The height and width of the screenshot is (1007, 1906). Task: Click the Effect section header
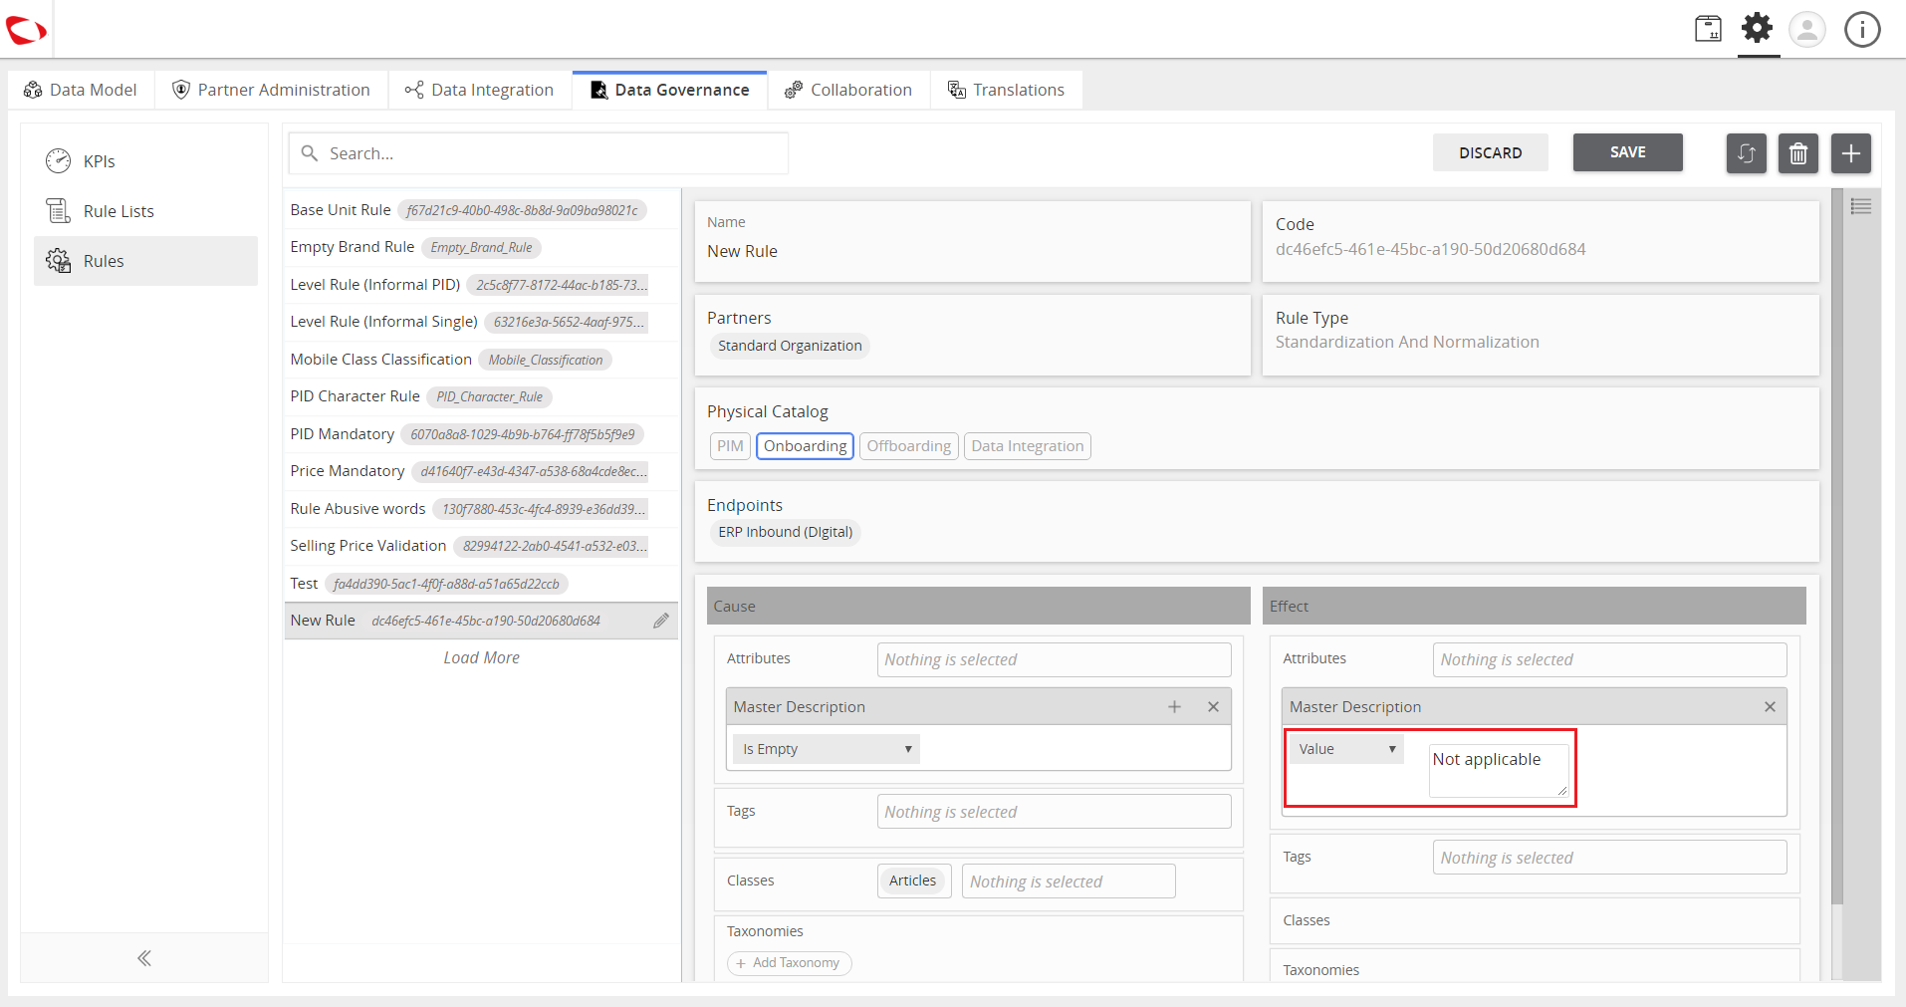pos(1535,606)
